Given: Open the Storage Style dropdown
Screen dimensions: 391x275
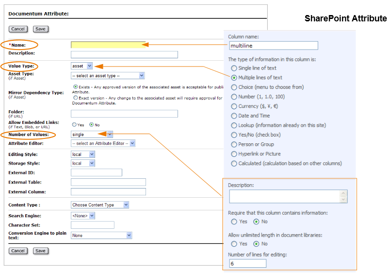Looking at the screenshot, I should 82,163.
